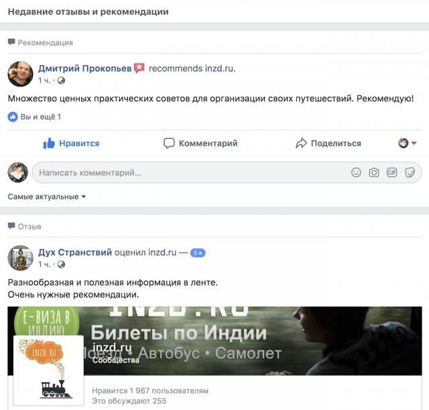
Task: Open Дух Странствий profile link
Action: click(75, 252)
